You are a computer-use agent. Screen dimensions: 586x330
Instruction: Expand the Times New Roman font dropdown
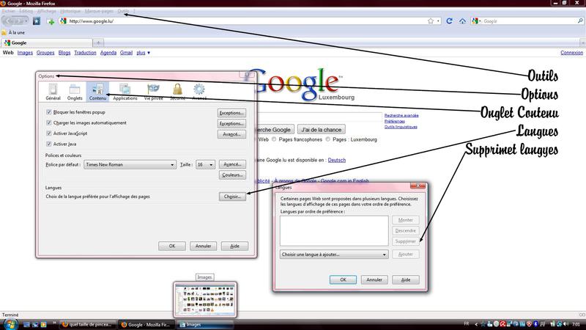[x=130, y=165]
